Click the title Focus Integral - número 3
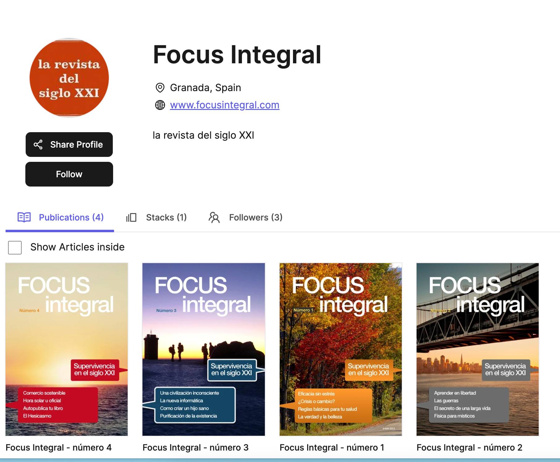Viewport: 560px width, 462px height. pyautogui.click(x=195, y=447)
